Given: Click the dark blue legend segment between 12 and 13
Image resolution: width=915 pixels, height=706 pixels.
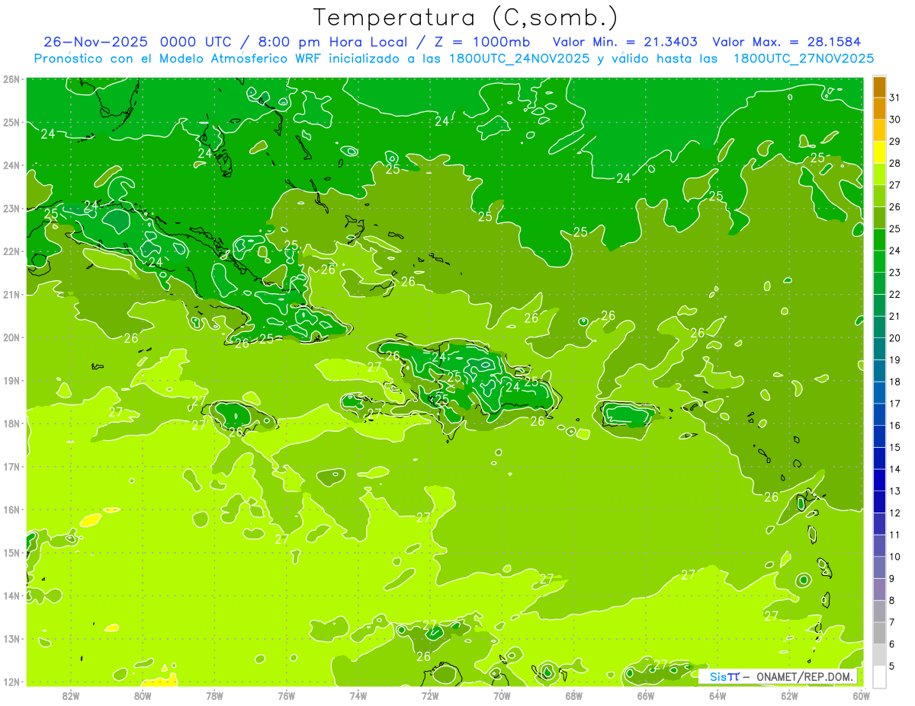Looking at the screenshot, I should click(x=879, y=502).
